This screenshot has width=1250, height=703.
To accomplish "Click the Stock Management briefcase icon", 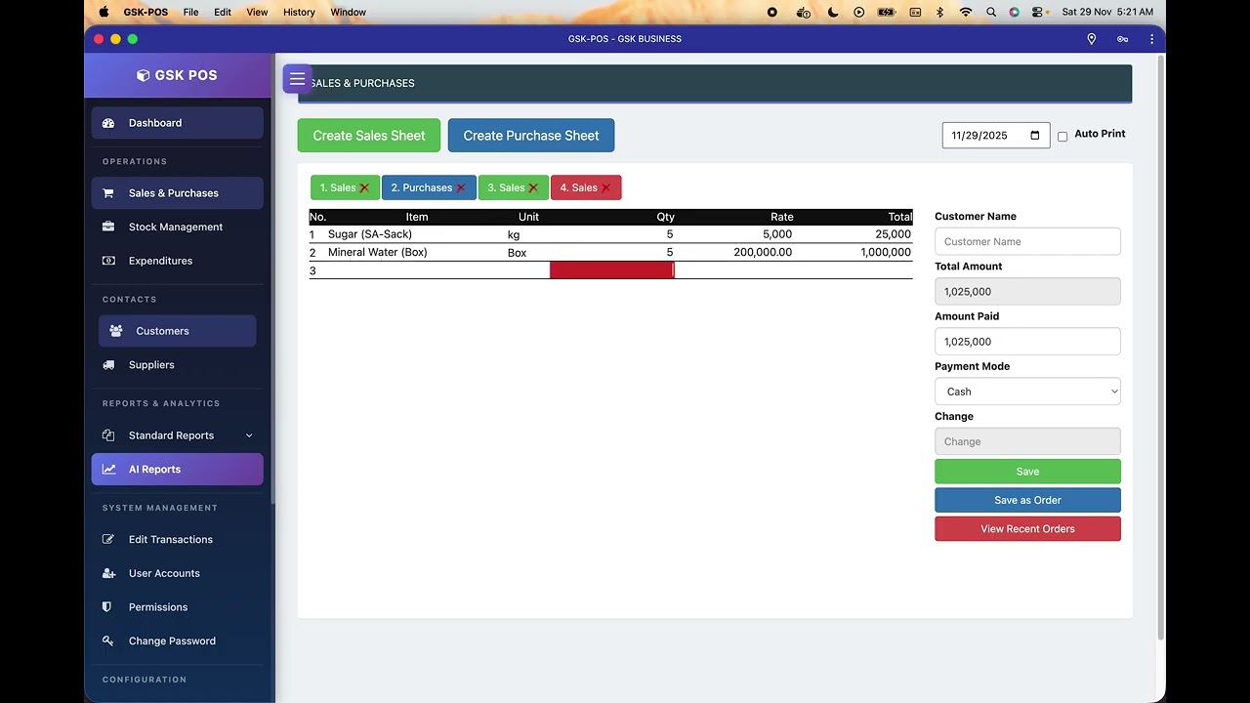I will click(x=108, y=227).
